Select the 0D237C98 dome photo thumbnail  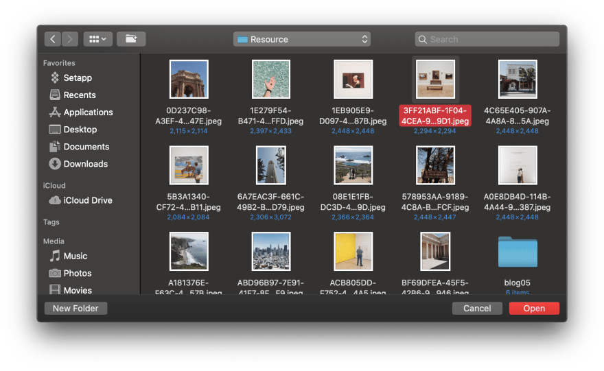pos(189,80)
